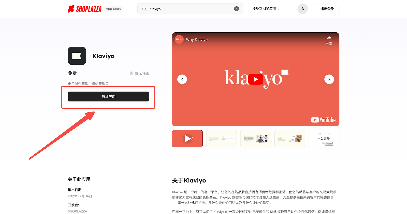Image resolution: width=407 pixels, height=214 pixels.
Task: Open the account avatar A
Action: tap(303, 9)
